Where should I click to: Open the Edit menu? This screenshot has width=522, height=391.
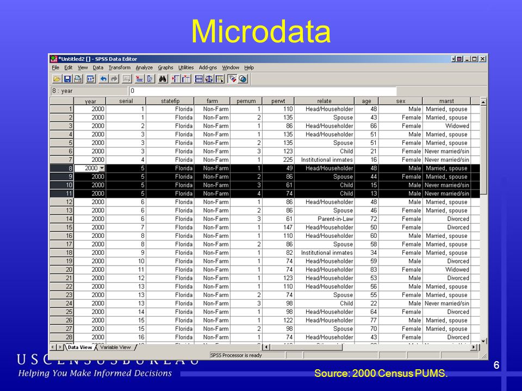click(69, 67)
